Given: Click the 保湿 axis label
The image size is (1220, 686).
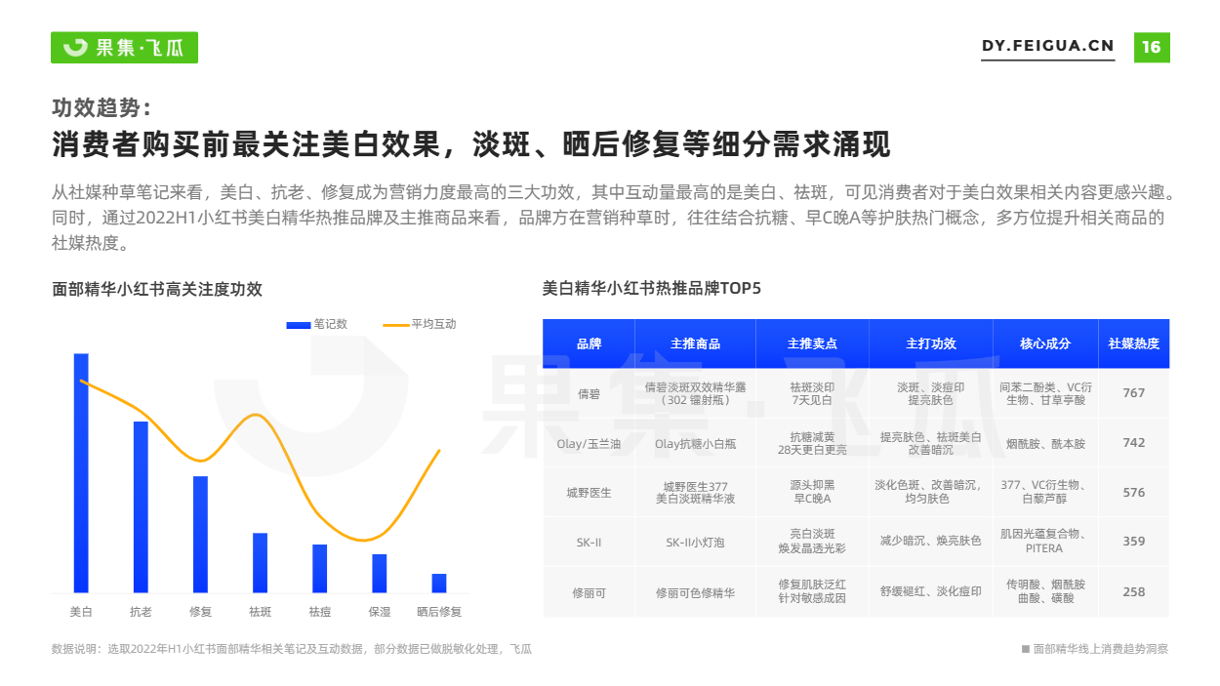Looking at the screenshot, I should click(379, 612).
